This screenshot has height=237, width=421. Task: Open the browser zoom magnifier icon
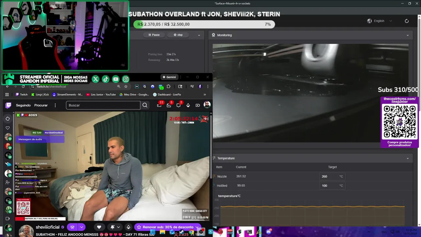[118, 87]
